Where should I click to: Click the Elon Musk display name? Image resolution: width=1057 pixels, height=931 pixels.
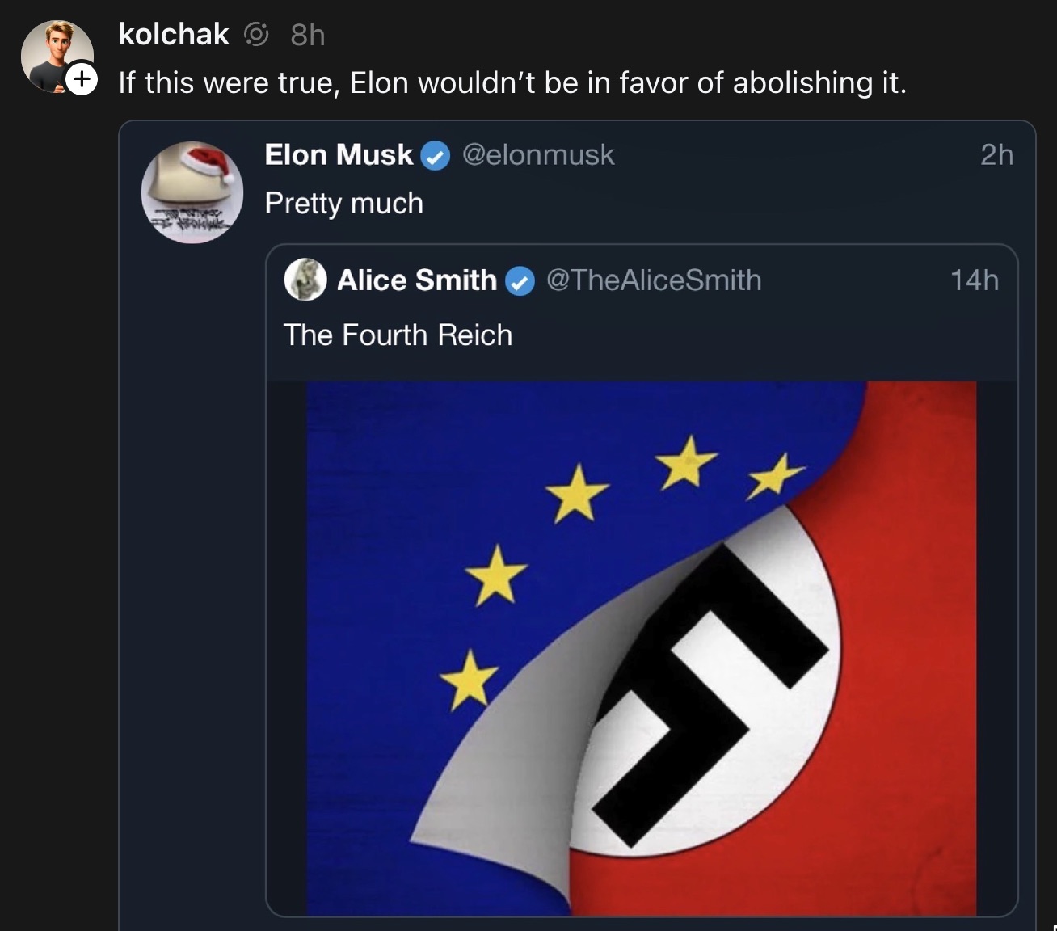click(337, 155)
